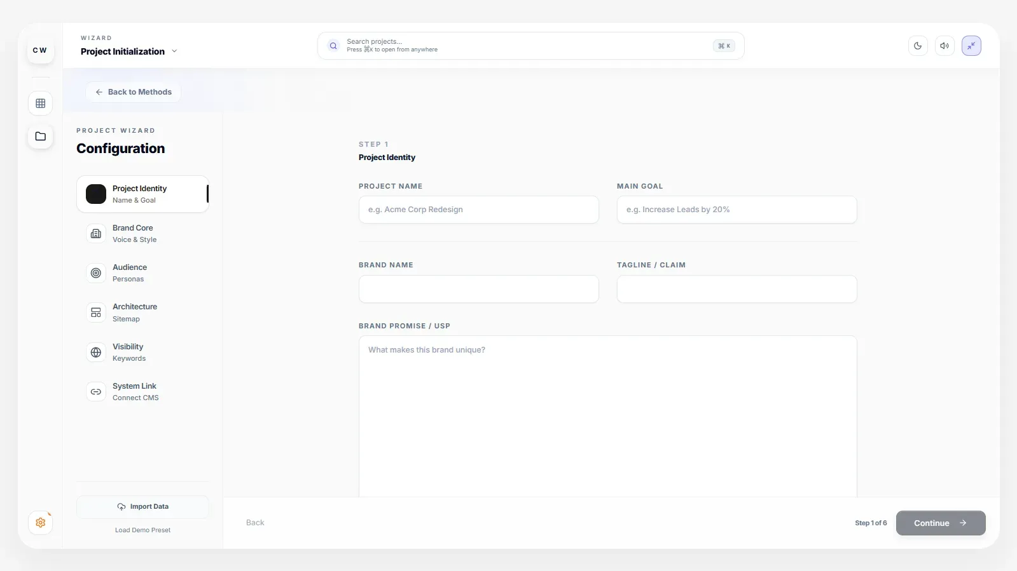Screen dimensions: 1017x571
Task: Click the Architecture sitemap icon
Action: coord(96,312)
